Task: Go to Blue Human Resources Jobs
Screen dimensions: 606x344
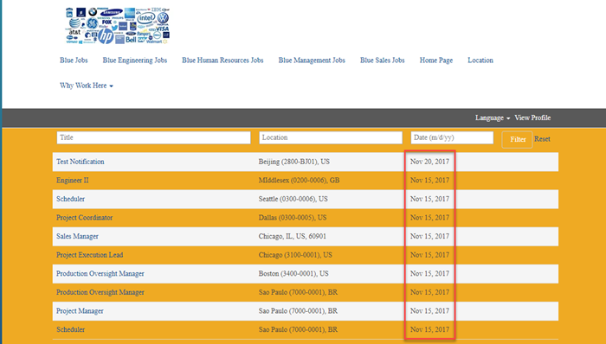Action: (222, 61)
